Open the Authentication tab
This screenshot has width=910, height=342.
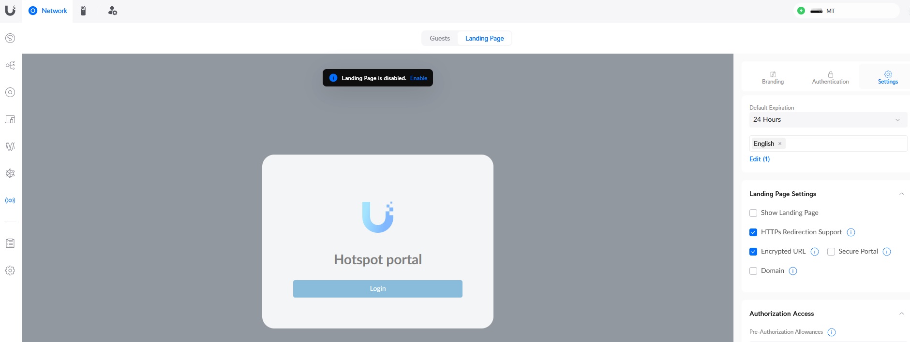[x=830, y=77]
